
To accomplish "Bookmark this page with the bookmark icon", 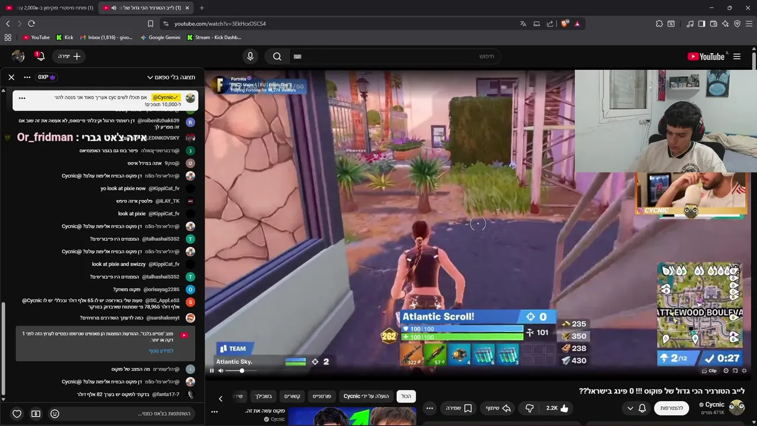I will click(150, 24).
